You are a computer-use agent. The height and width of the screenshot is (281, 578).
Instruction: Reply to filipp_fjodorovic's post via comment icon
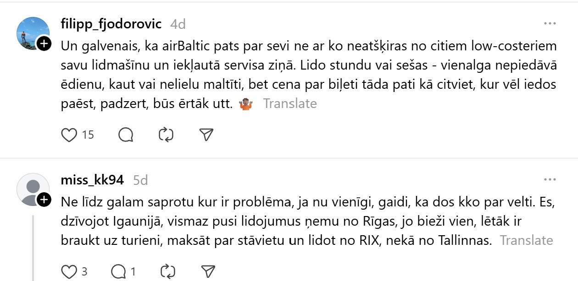tap(126, 135)
